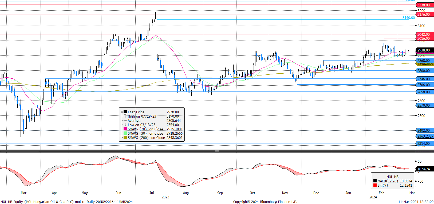Click the red Sig(9) legend swatch
Image resolution: width=434 pixels, height=204 pixels.
click(375, 185)
